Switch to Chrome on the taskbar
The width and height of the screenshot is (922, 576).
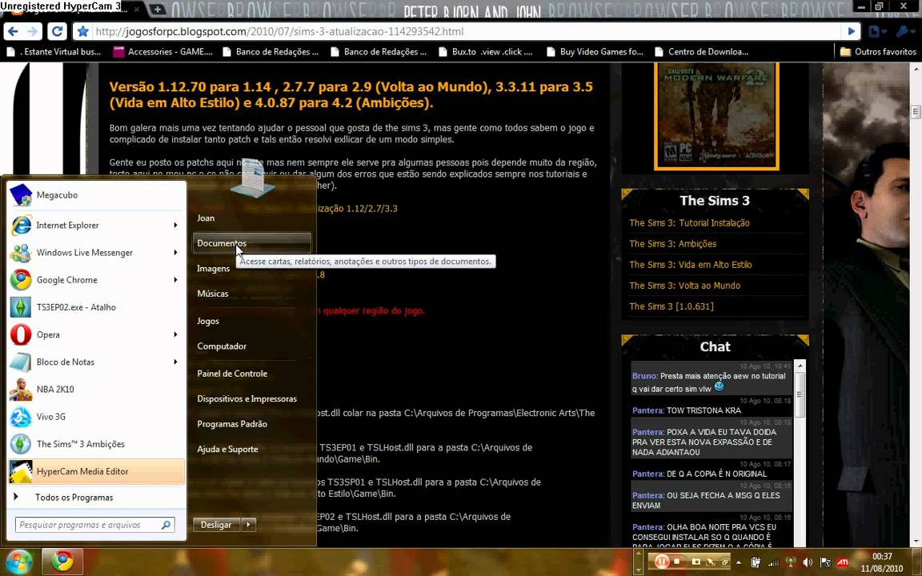(x=62, y=562)
